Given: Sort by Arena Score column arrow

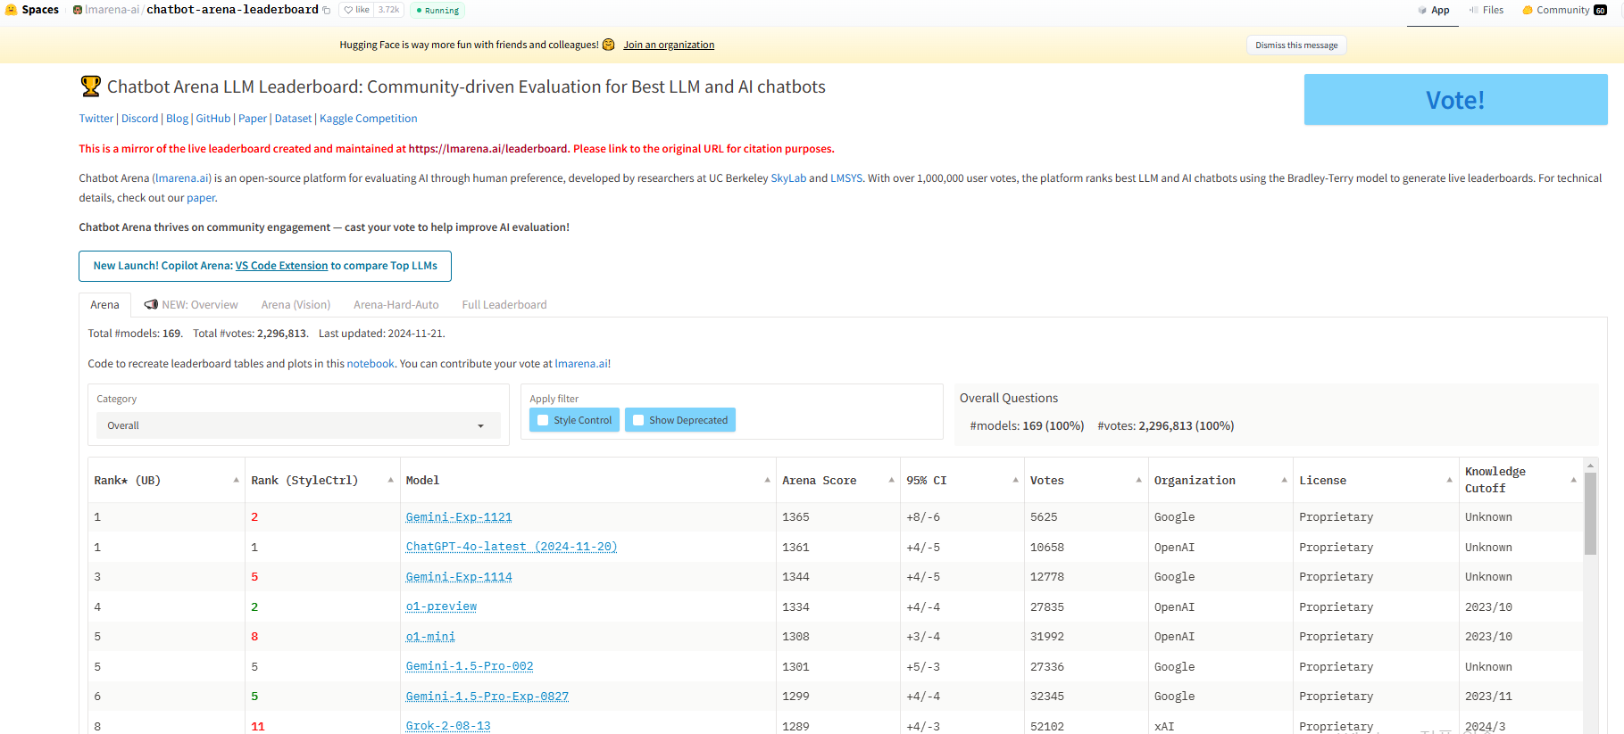Looking at the screenshot, I should coord(891,480).
